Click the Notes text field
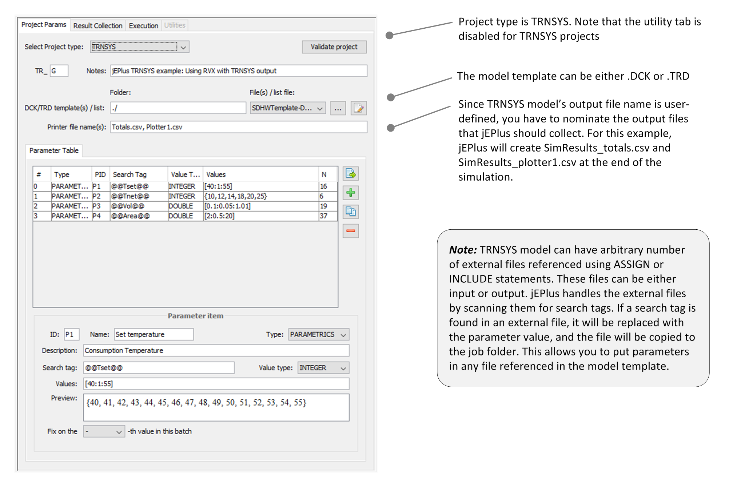Viewport: 745px width, 487px height. [x=239, y=71]
